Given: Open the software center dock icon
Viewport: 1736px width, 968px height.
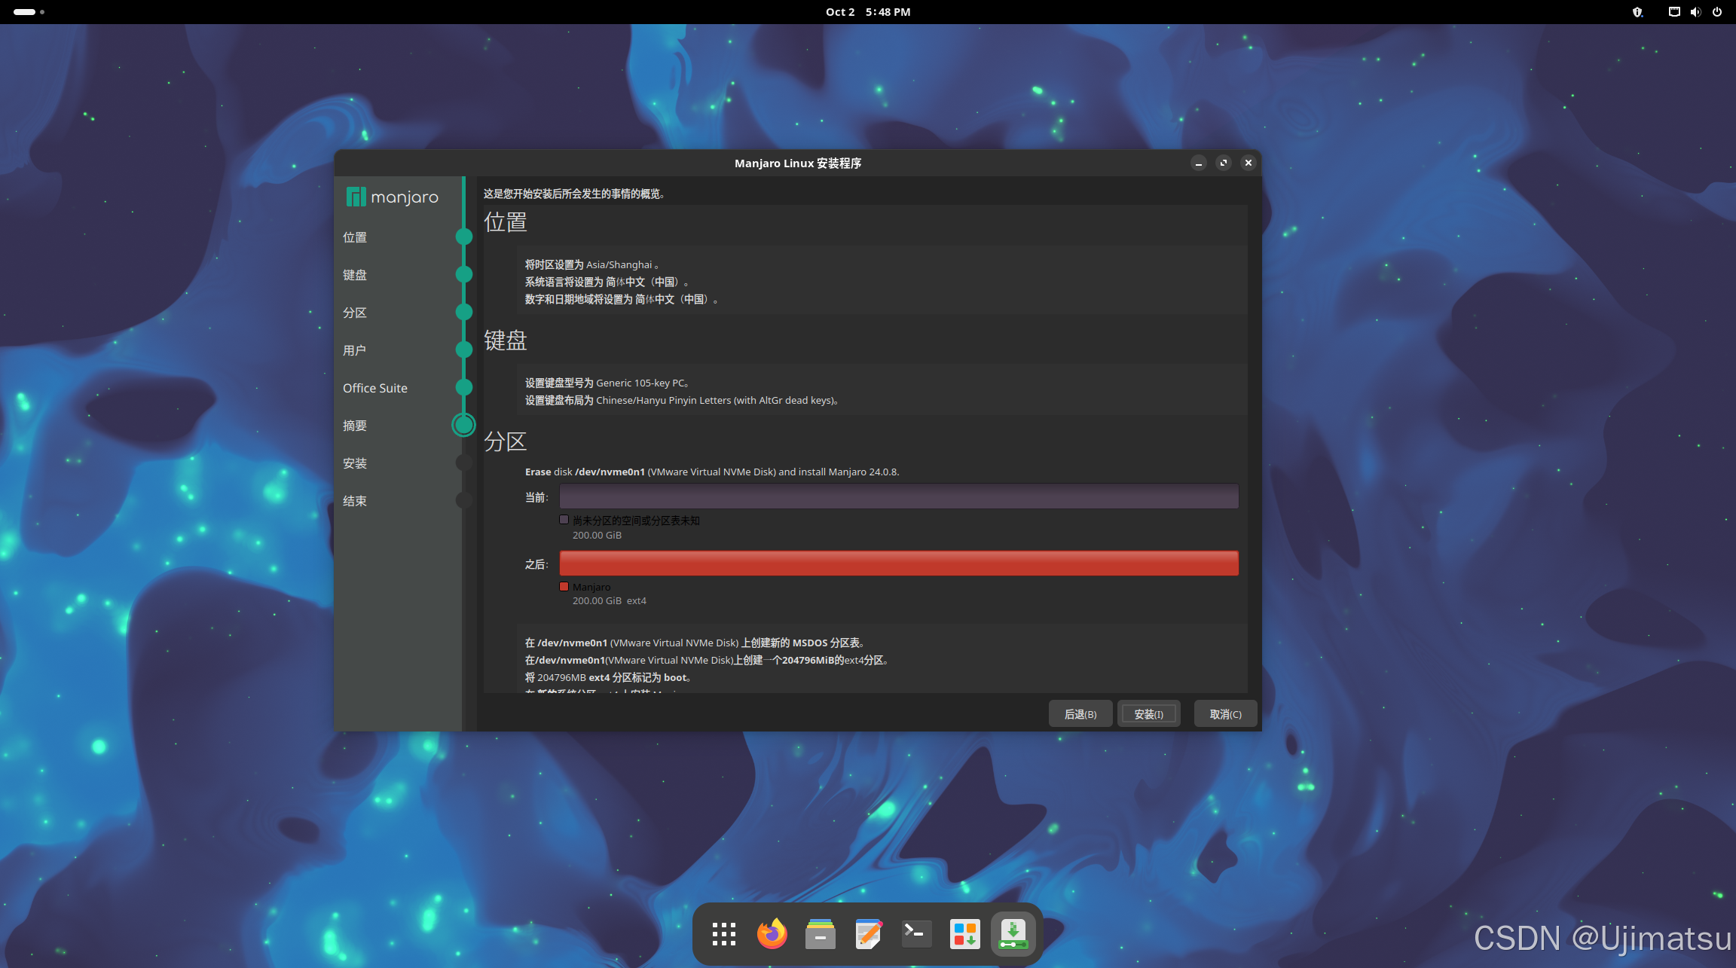Looking at the screenshot, I should (x=964, y=934).
